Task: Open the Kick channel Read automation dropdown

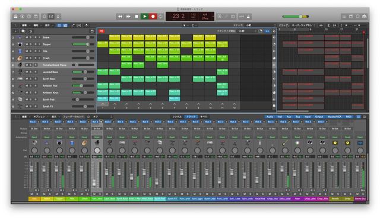Action: point(34,137)
